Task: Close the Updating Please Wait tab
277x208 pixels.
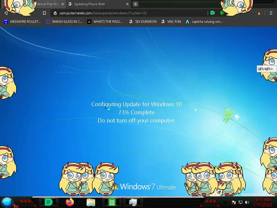Action: (127, 4)
